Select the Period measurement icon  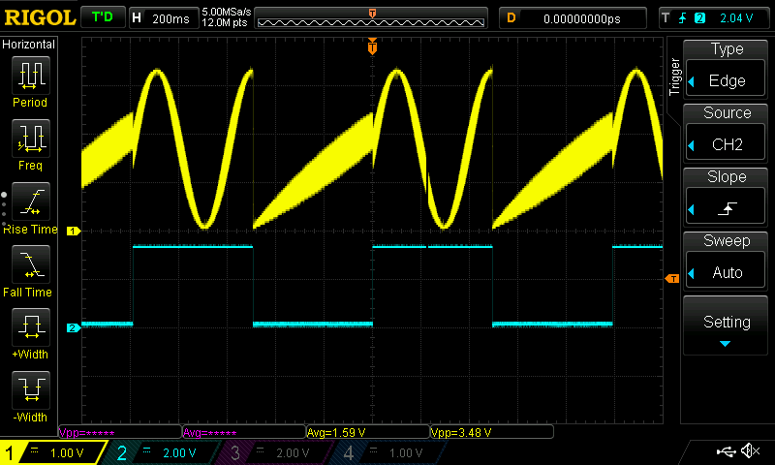click(x=31, y=76)
